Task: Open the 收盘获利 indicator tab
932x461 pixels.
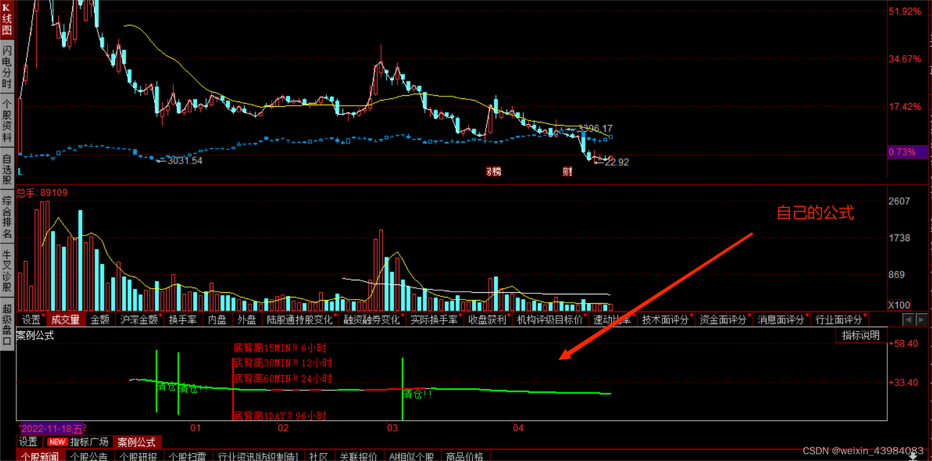Action: (487, 320)
